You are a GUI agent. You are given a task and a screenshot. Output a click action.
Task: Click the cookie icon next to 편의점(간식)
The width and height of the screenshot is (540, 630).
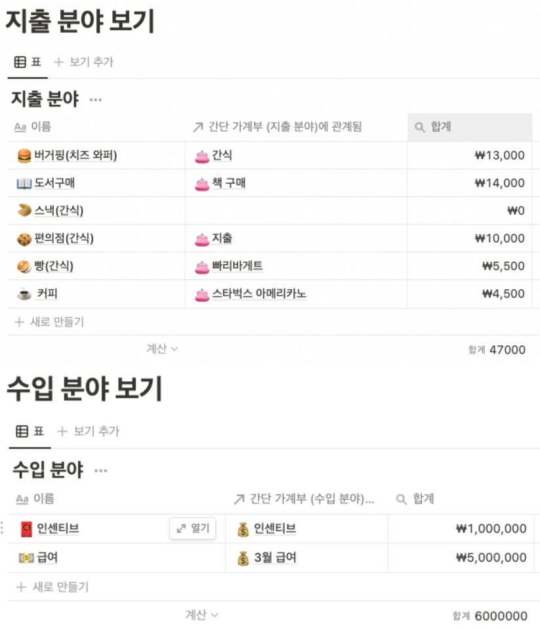pyautogui.click(x=24, y=239)
